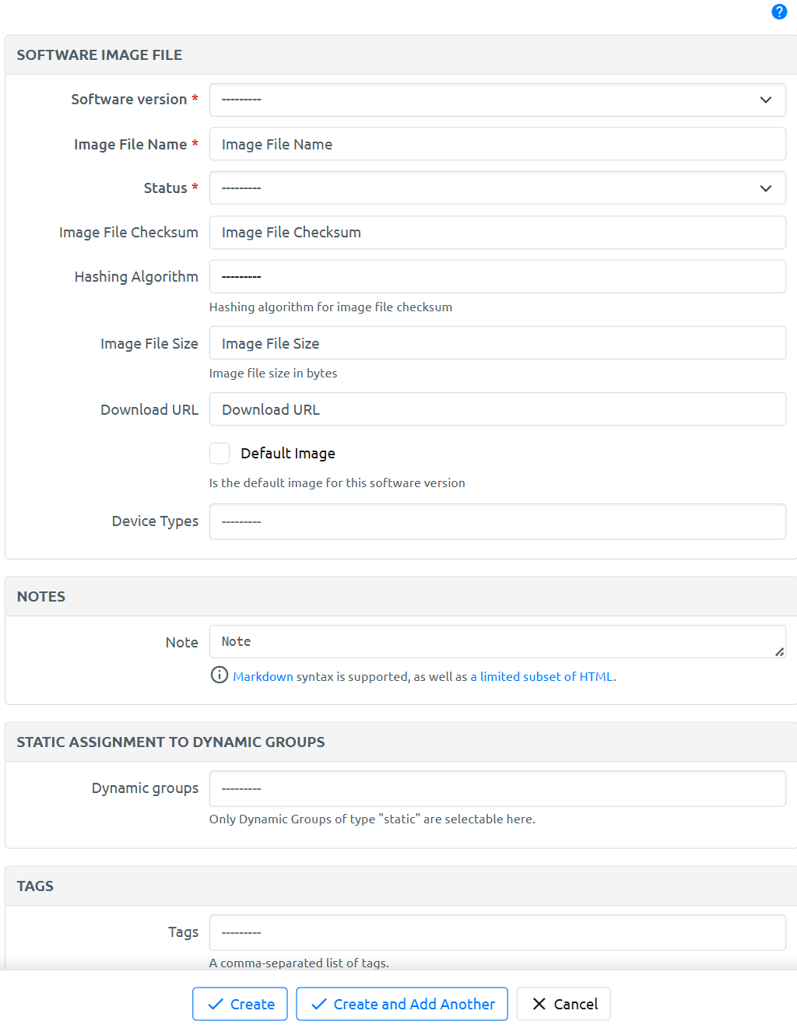Click into the Image File Checksum field
This screenshot has height=1028, width=797.
click(x=497, y=233)
